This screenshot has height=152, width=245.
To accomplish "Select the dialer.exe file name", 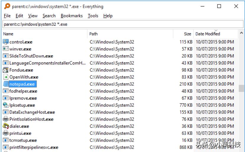I will (19, 126).
